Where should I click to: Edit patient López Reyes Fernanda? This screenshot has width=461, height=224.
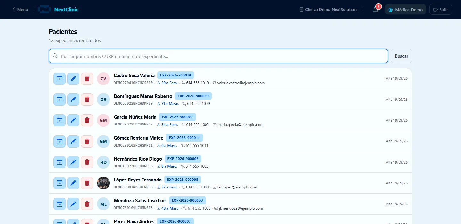(x=73, y=183)
